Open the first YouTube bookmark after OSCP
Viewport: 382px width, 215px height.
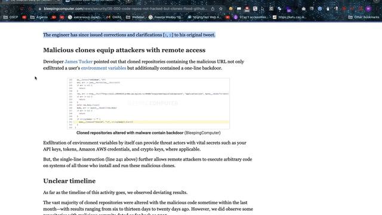[24, 17]
